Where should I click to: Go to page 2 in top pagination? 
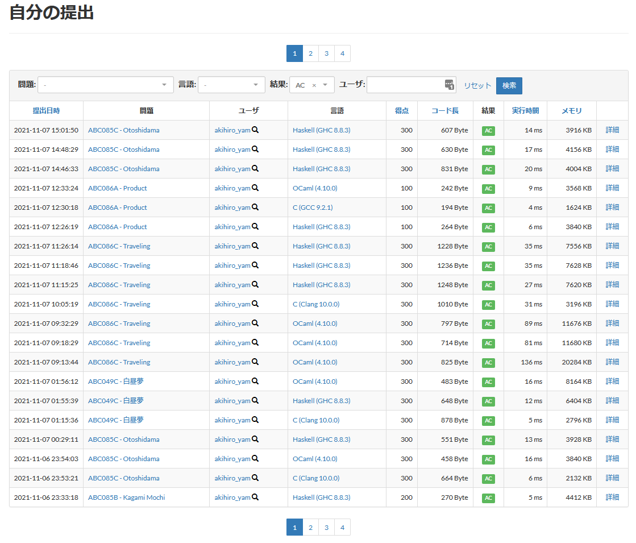pos(310,53)
